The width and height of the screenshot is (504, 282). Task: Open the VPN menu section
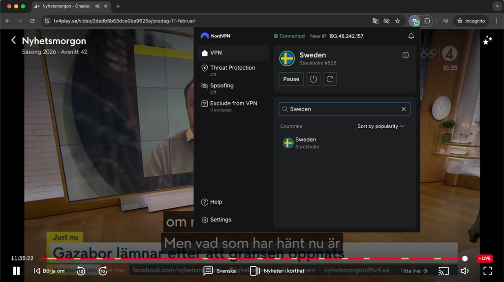(233, 53)
